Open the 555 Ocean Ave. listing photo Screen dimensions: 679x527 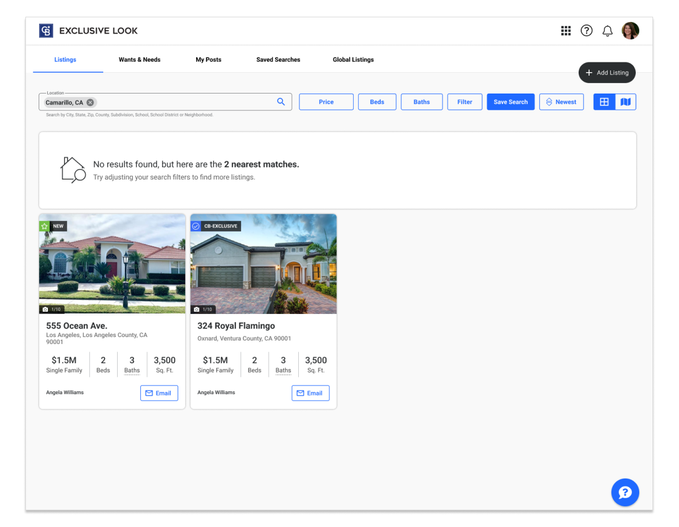(112, 263)
